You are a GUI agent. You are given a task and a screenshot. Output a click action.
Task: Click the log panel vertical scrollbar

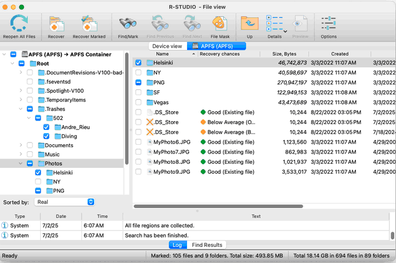pos(392,235)
